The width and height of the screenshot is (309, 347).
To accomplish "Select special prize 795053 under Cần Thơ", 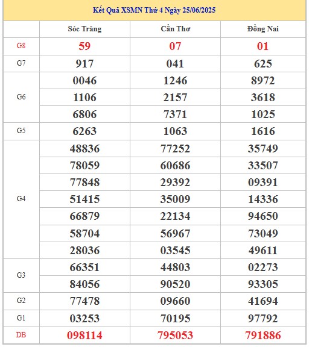I will click(175, 336).
